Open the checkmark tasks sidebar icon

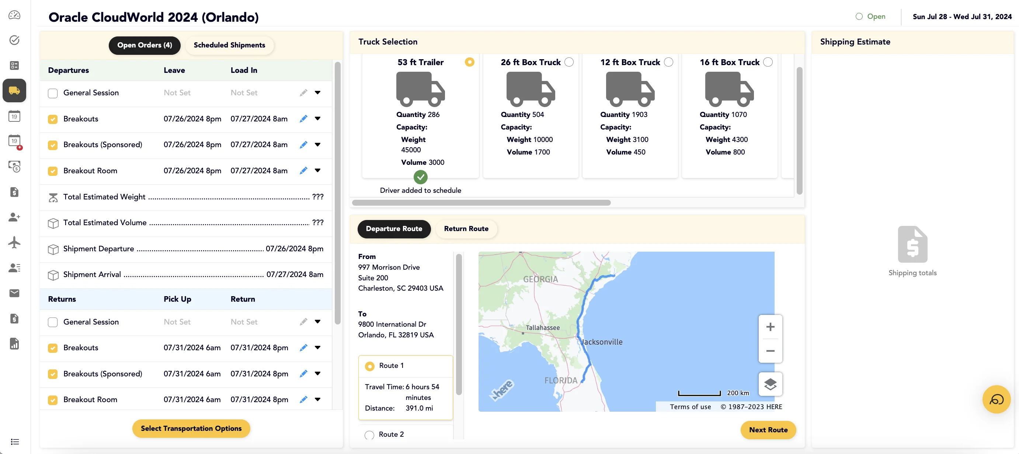point(14,40)
